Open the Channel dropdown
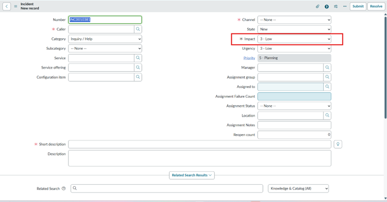This screenshot has height=202, width=387. pos(294,20)
